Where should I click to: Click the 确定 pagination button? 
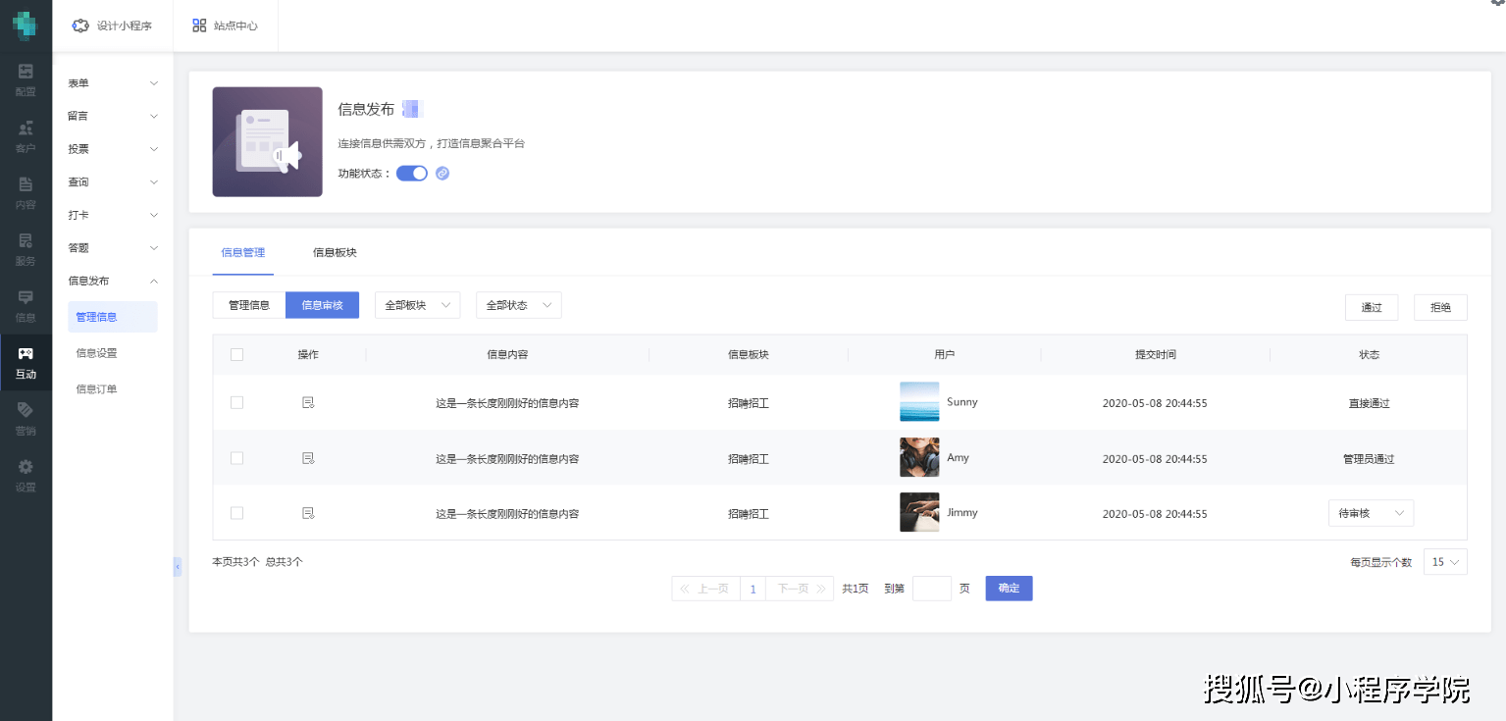1009,588
